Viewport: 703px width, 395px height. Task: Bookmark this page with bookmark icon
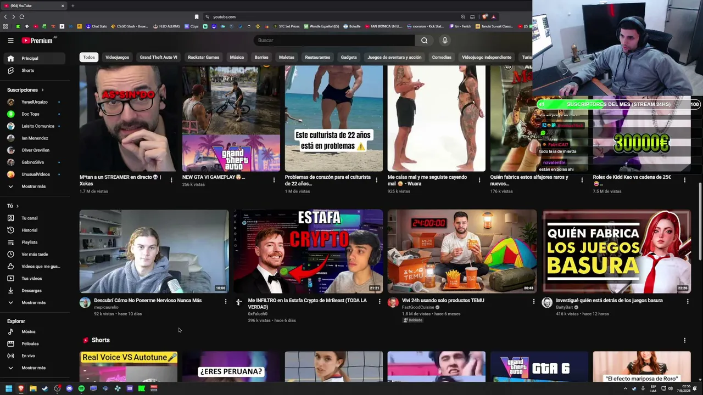coord(197,17)
